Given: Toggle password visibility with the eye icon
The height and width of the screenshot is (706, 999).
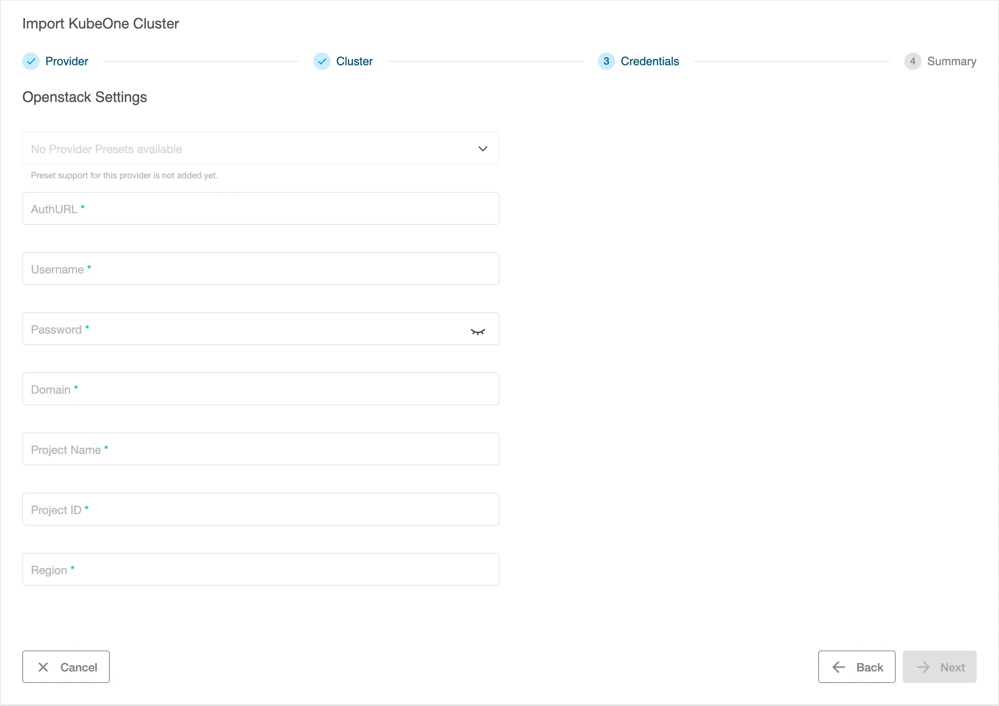Looking at the screenshot, I should click(479, 331).
